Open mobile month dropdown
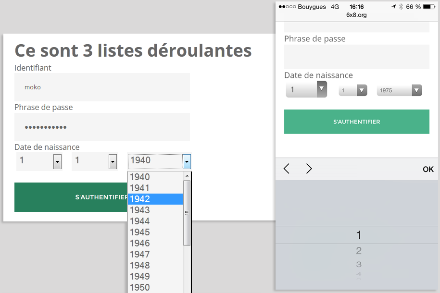This screenshot has height=293, width=440. click(x=353, y=90)
